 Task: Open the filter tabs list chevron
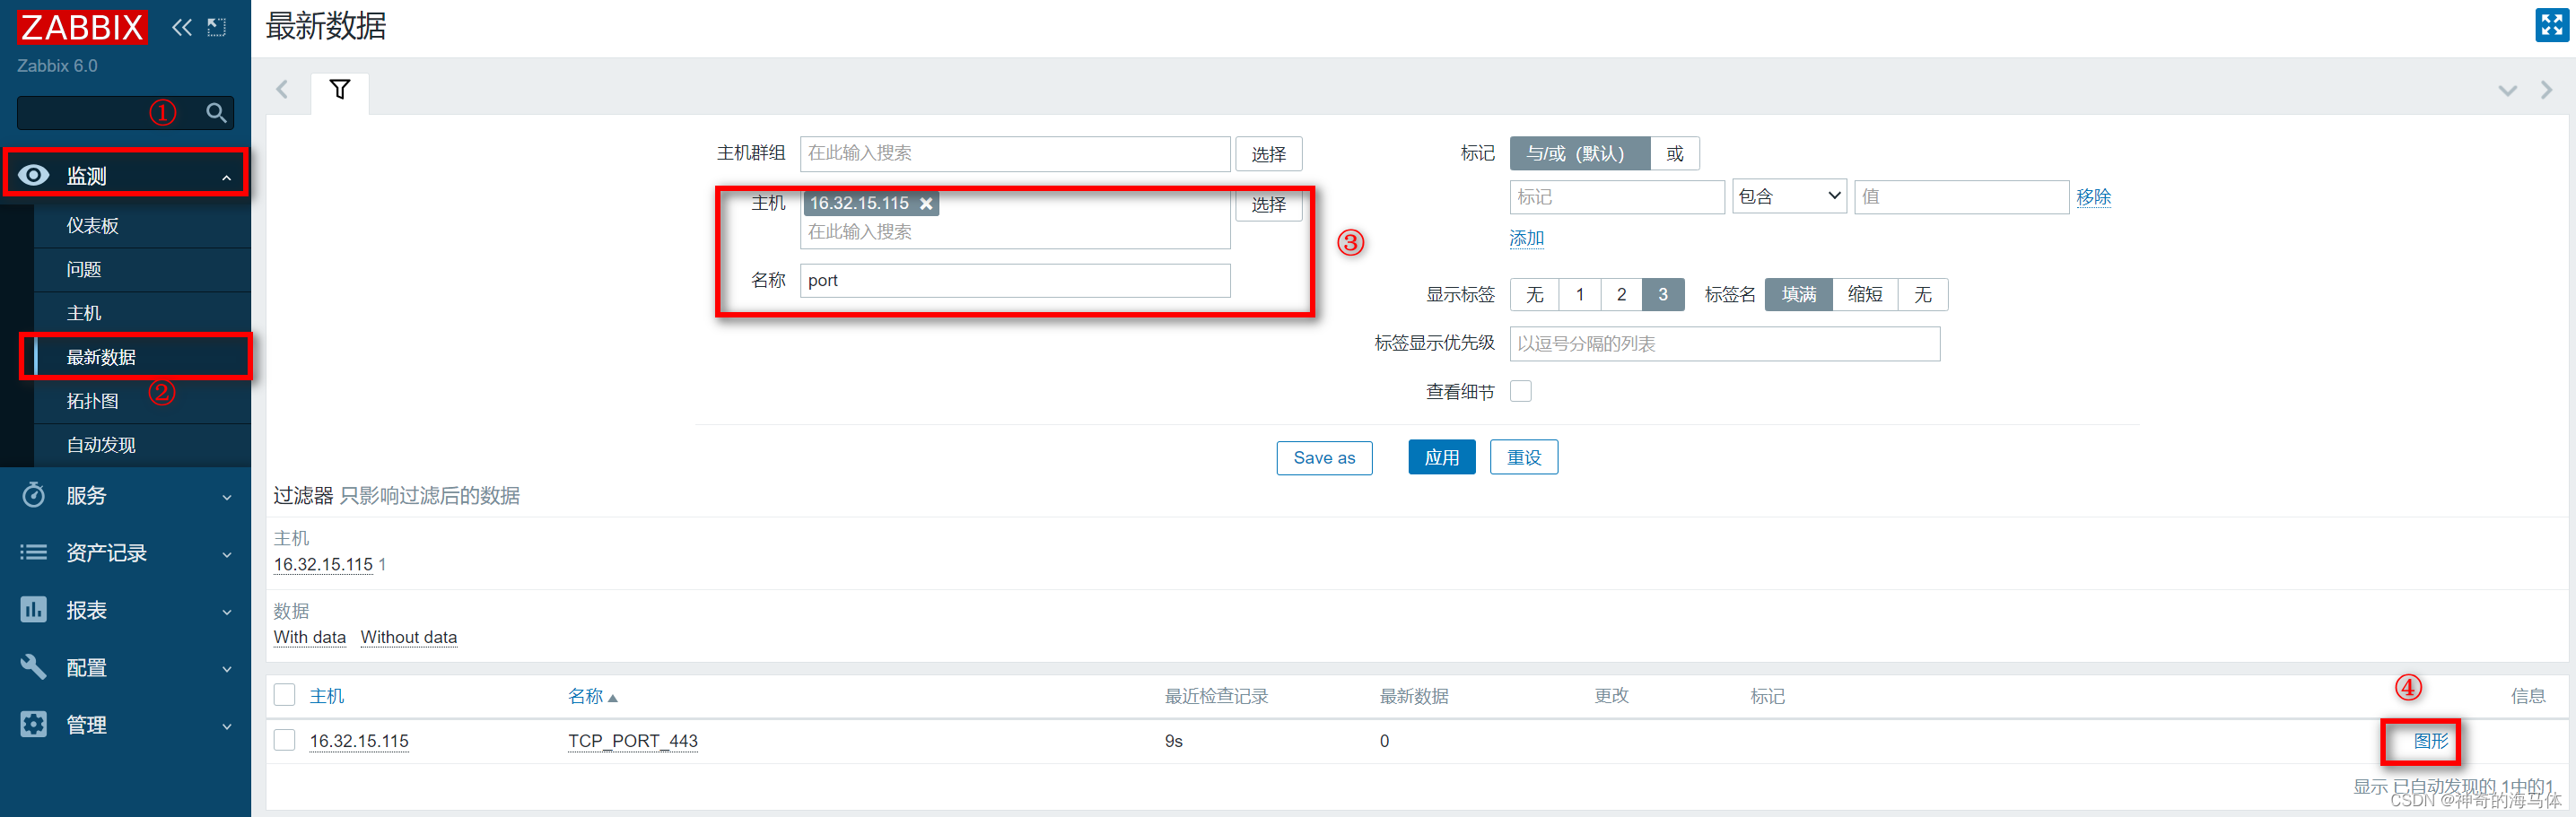2507,91
